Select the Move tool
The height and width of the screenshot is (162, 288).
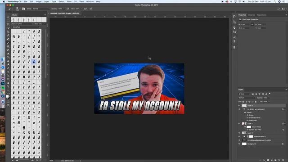[8, 17]
